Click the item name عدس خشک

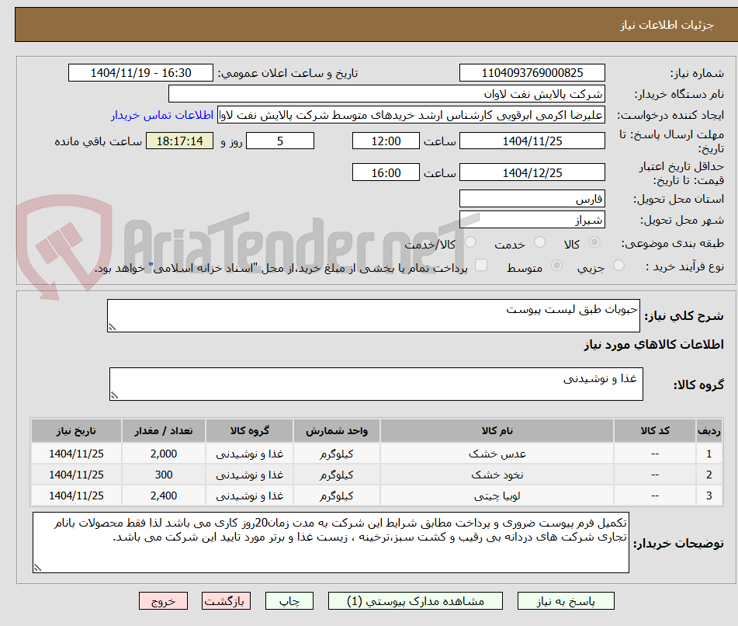(497, 454)
